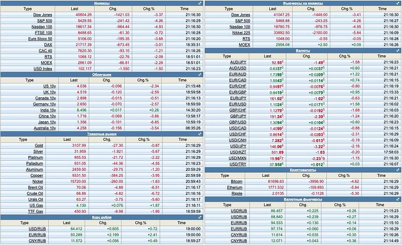Open the GBP/USD currency pair link
Screen dimensions: 402x245
click(x=238, y=122)
